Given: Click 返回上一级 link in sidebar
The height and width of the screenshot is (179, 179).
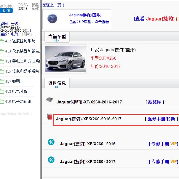Looking at the screenshot, I should click(10, 23).
